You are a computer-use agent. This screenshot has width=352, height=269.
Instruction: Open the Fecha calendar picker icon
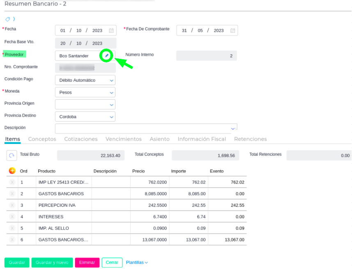pyautogui.click(x=111, y=31)
